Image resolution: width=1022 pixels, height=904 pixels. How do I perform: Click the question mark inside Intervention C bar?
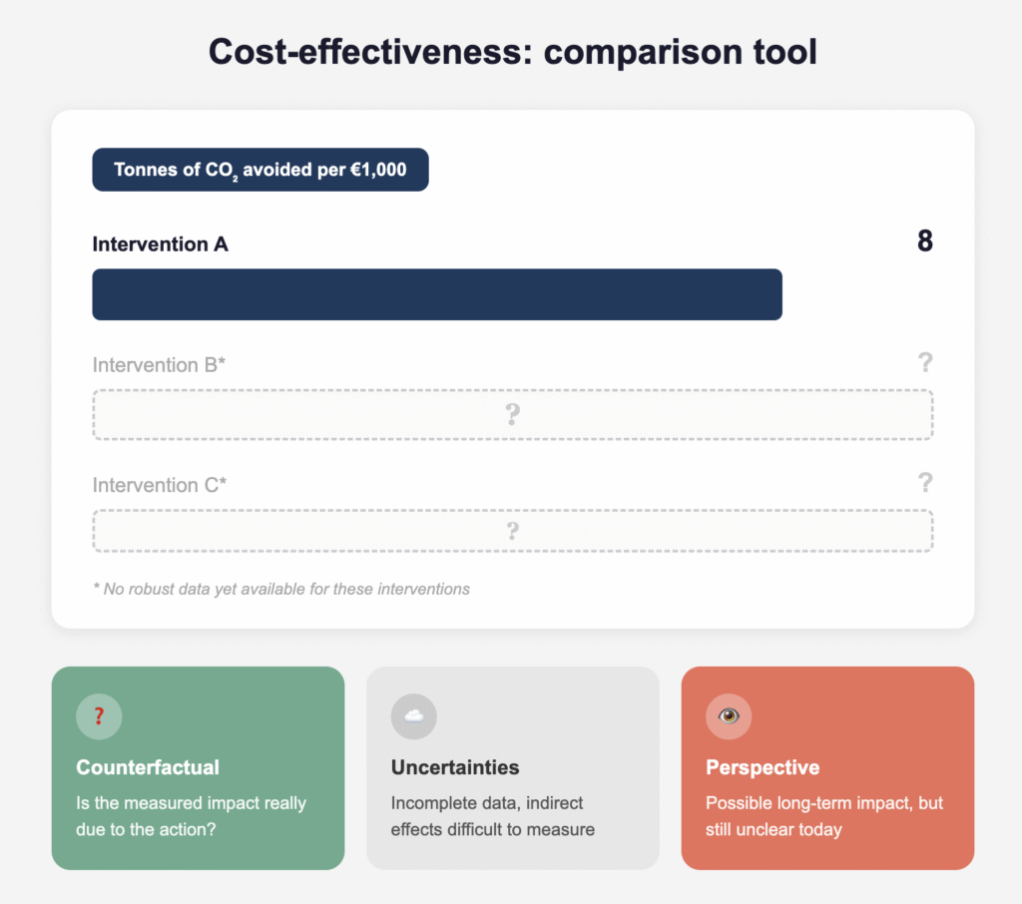513,531
